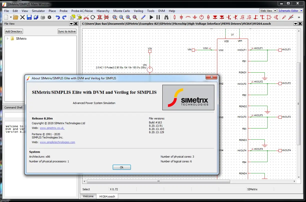Image resolution: width=306 pixels, height=202 pixels.
Task: Place an inductor from the toolbar
Action: [x=188, y=17]
